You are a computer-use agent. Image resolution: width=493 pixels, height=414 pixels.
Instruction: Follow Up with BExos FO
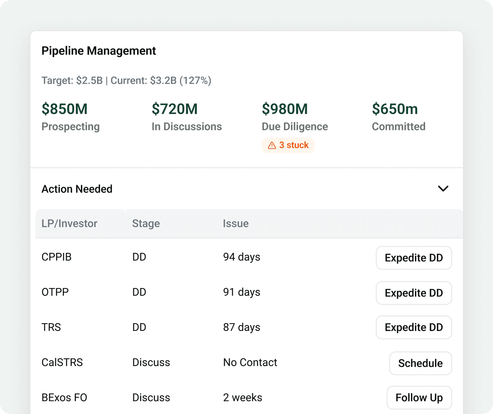(419, 397)
